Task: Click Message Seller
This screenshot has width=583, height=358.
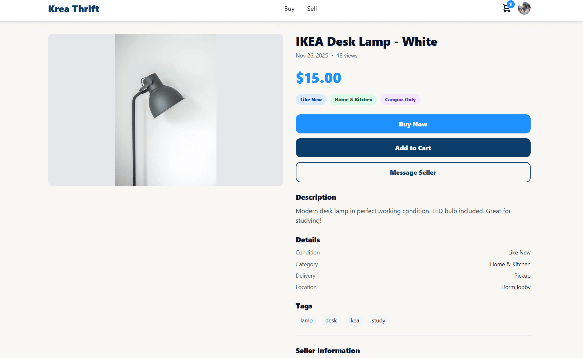Action: 413,172
